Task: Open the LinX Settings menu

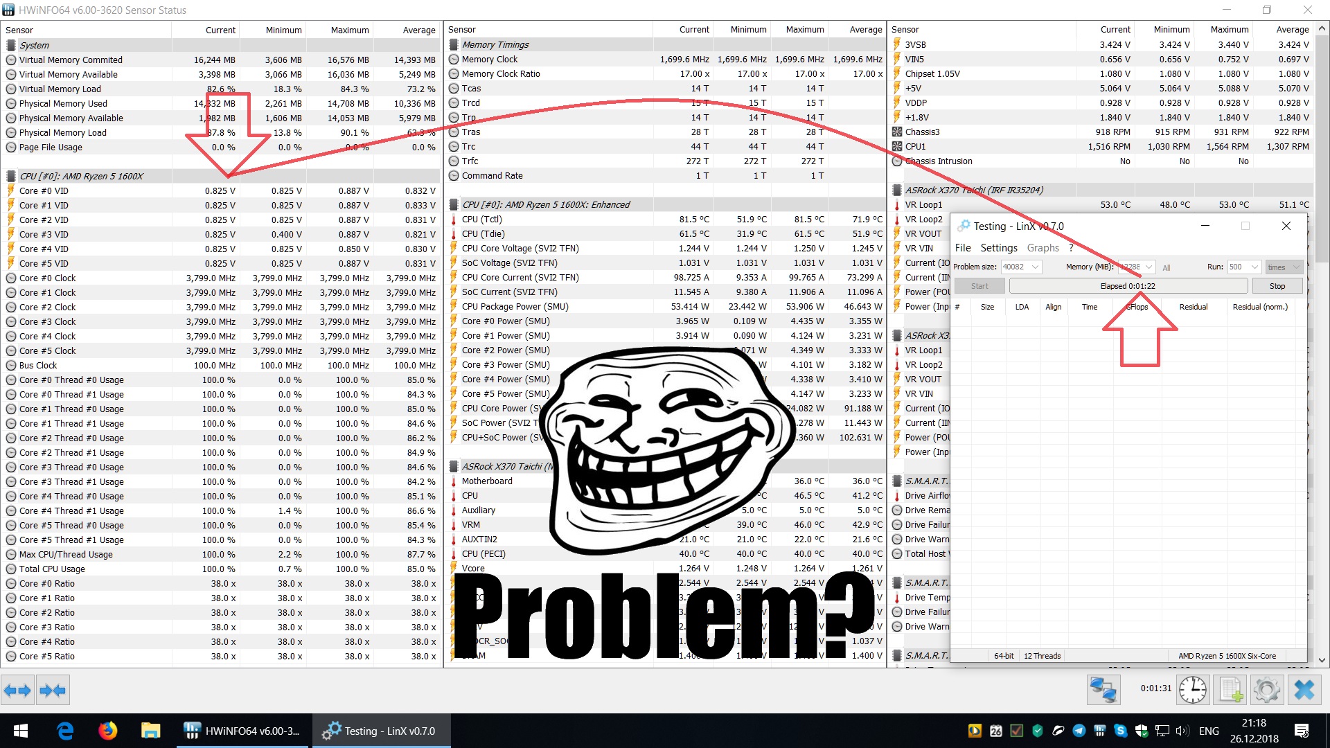Action: 999,248
